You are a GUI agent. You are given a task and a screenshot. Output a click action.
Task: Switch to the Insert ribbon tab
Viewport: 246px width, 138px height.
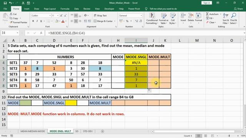(27, 9)
